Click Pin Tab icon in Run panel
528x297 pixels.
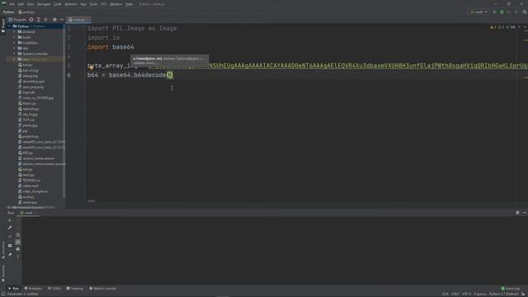(x=10, y=255)
